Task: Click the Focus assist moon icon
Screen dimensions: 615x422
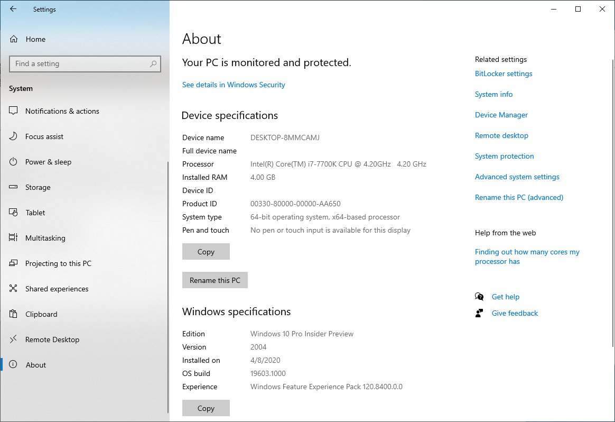Action: click(x=13, y=136)
